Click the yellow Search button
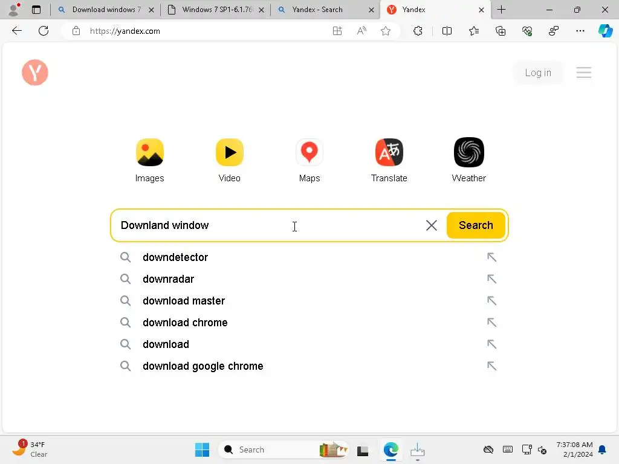Viewport: 619px width, 464px height. pos(476,225)
